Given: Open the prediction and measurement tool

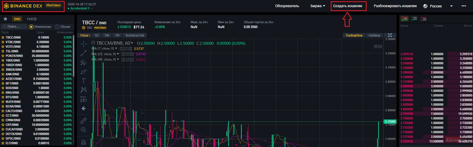Looking at the screenshot, I should pos(84,99).
